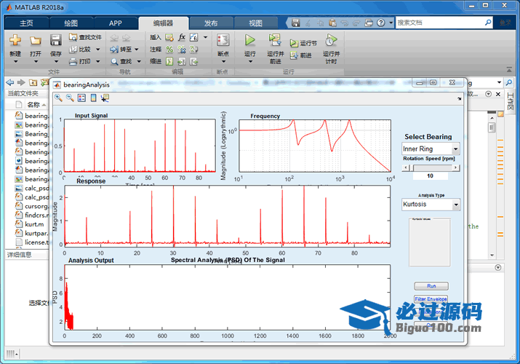This screenshot has width=520, height=364.
Task: Click the 查找 (Find) magnifier icon
Action: coord(114,62)
